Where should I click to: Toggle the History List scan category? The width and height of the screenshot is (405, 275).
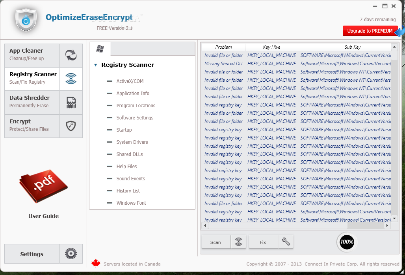click(123, 191)
